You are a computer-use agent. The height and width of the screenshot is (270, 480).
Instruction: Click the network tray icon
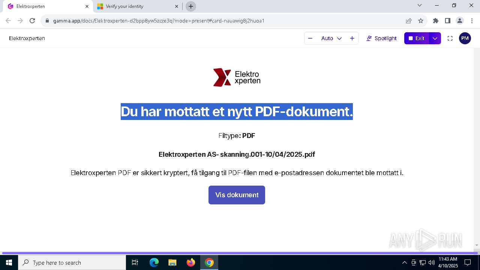tap(423, 262)
